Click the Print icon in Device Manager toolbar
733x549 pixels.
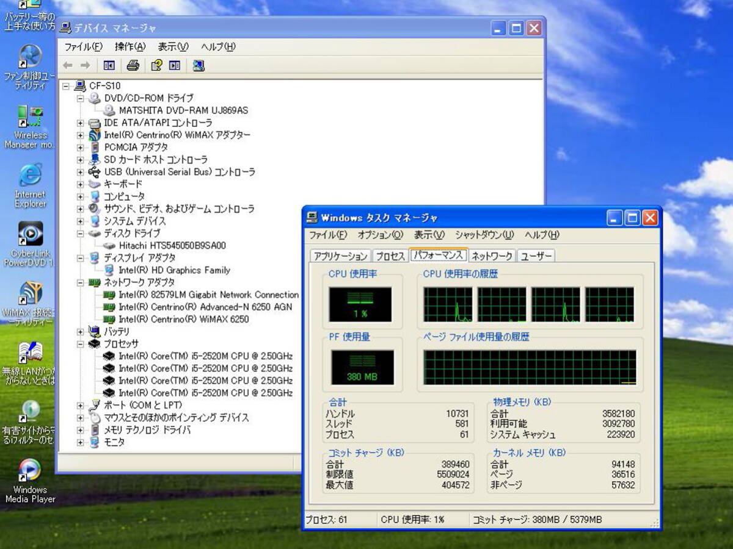pos(133,65)
